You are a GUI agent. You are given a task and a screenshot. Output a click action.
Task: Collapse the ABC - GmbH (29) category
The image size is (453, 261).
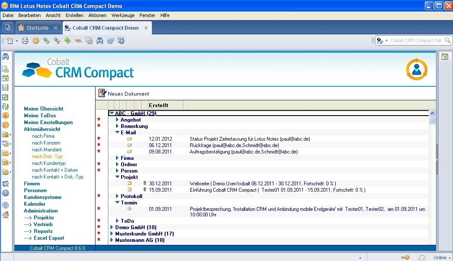pyautogui.click(x=111, y=113)
